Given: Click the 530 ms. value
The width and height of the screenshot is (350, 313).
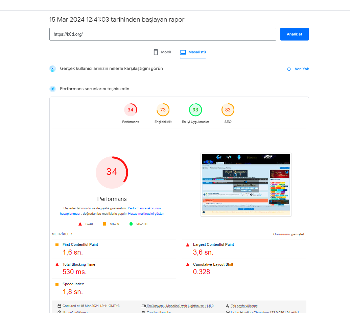Looking at the screenshot, I should point(74,272).
